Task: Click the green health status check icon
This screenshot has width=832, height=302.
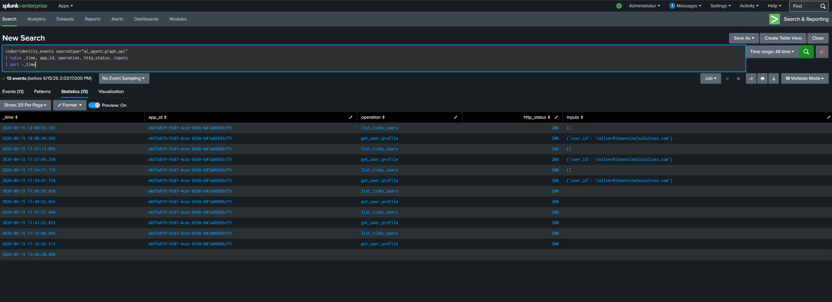Action: tap(619, 6)
